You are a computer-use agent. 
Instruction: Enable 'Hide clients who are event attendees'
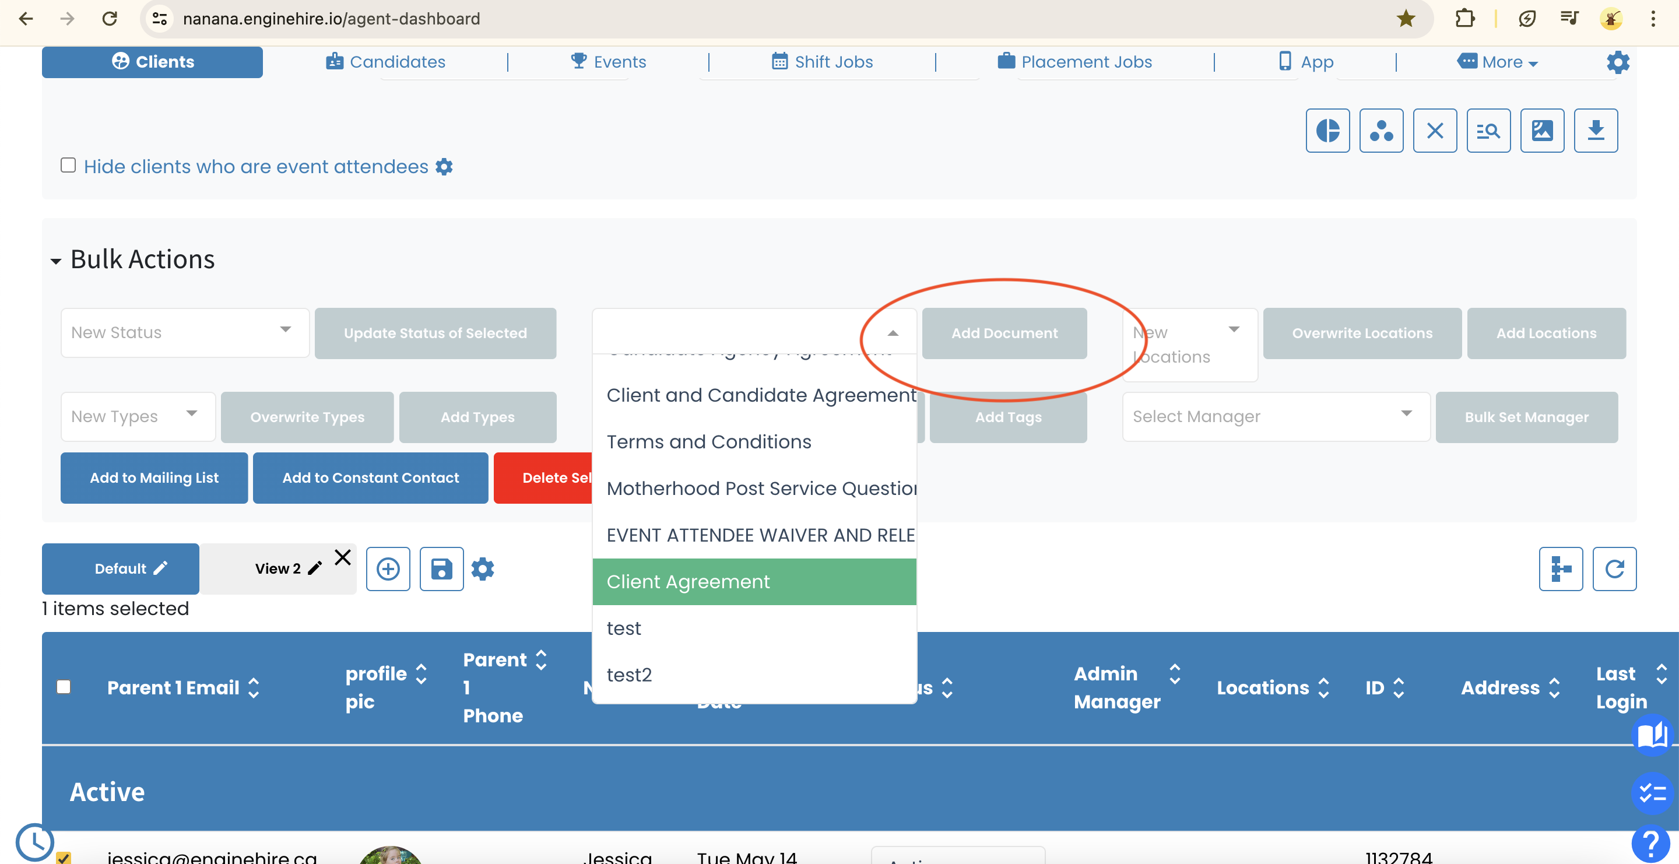click(x=68, y=165)
